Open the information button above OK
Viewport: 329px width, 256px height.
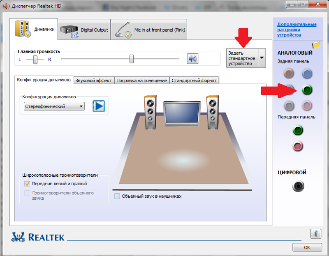point(315,233)
